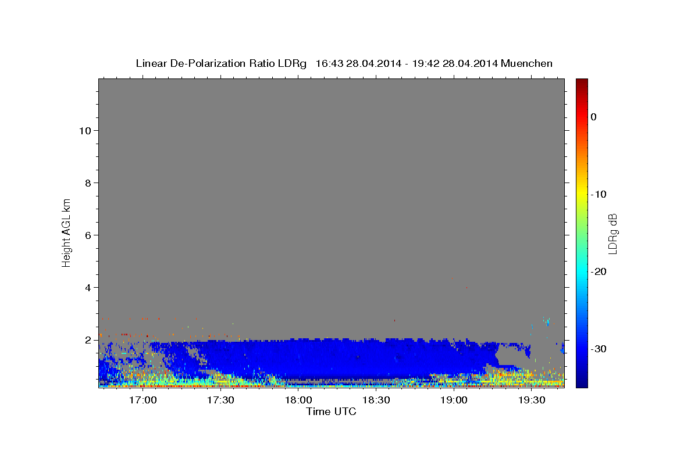698x465 pixels.
Task: Click the 'LDRg dB' colorbar label
Action: (612, 234)
